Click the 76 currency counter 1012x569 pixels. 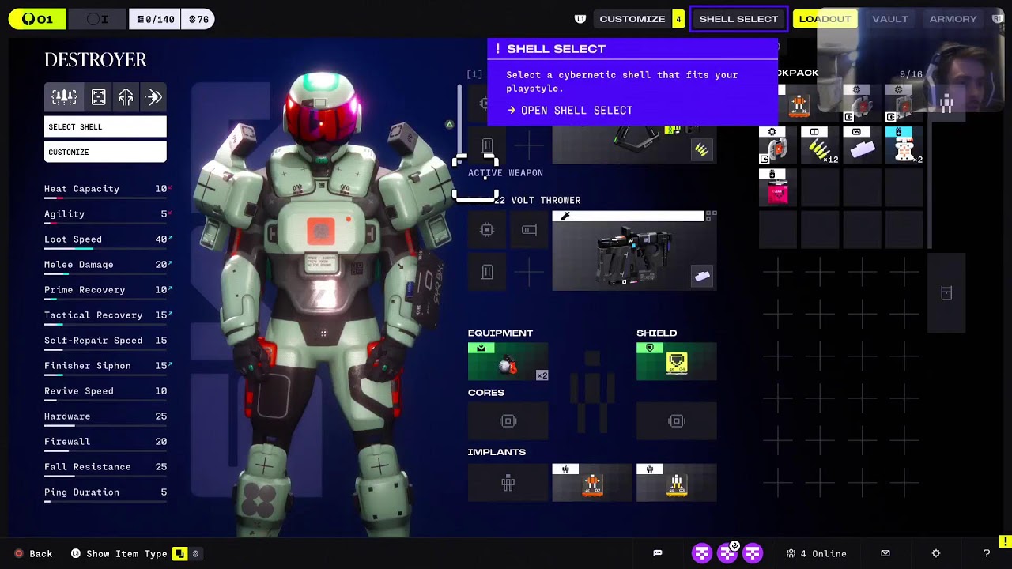pyautogui.click(x=198, y=19)
